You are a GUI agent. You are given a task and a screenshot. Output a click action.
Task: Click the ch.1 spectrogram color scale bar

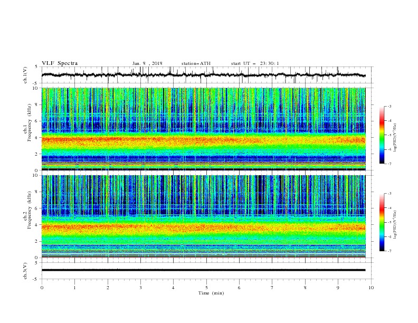[x=382, y=135]
